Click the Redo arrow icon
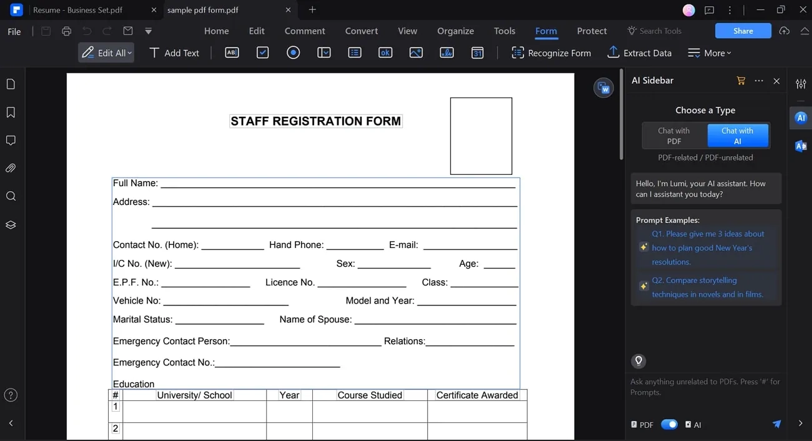812x441 pixels. (107, 31)
